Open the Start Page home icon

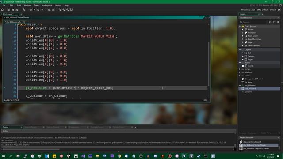pos(2,10)
